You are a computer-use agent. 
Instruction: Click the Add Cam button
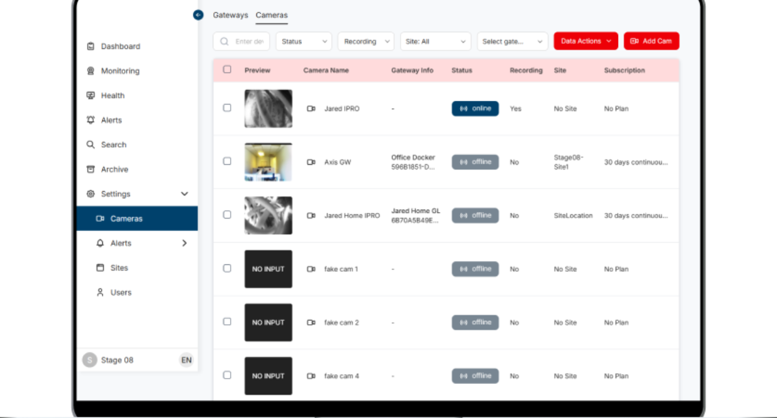coord(651,41)
